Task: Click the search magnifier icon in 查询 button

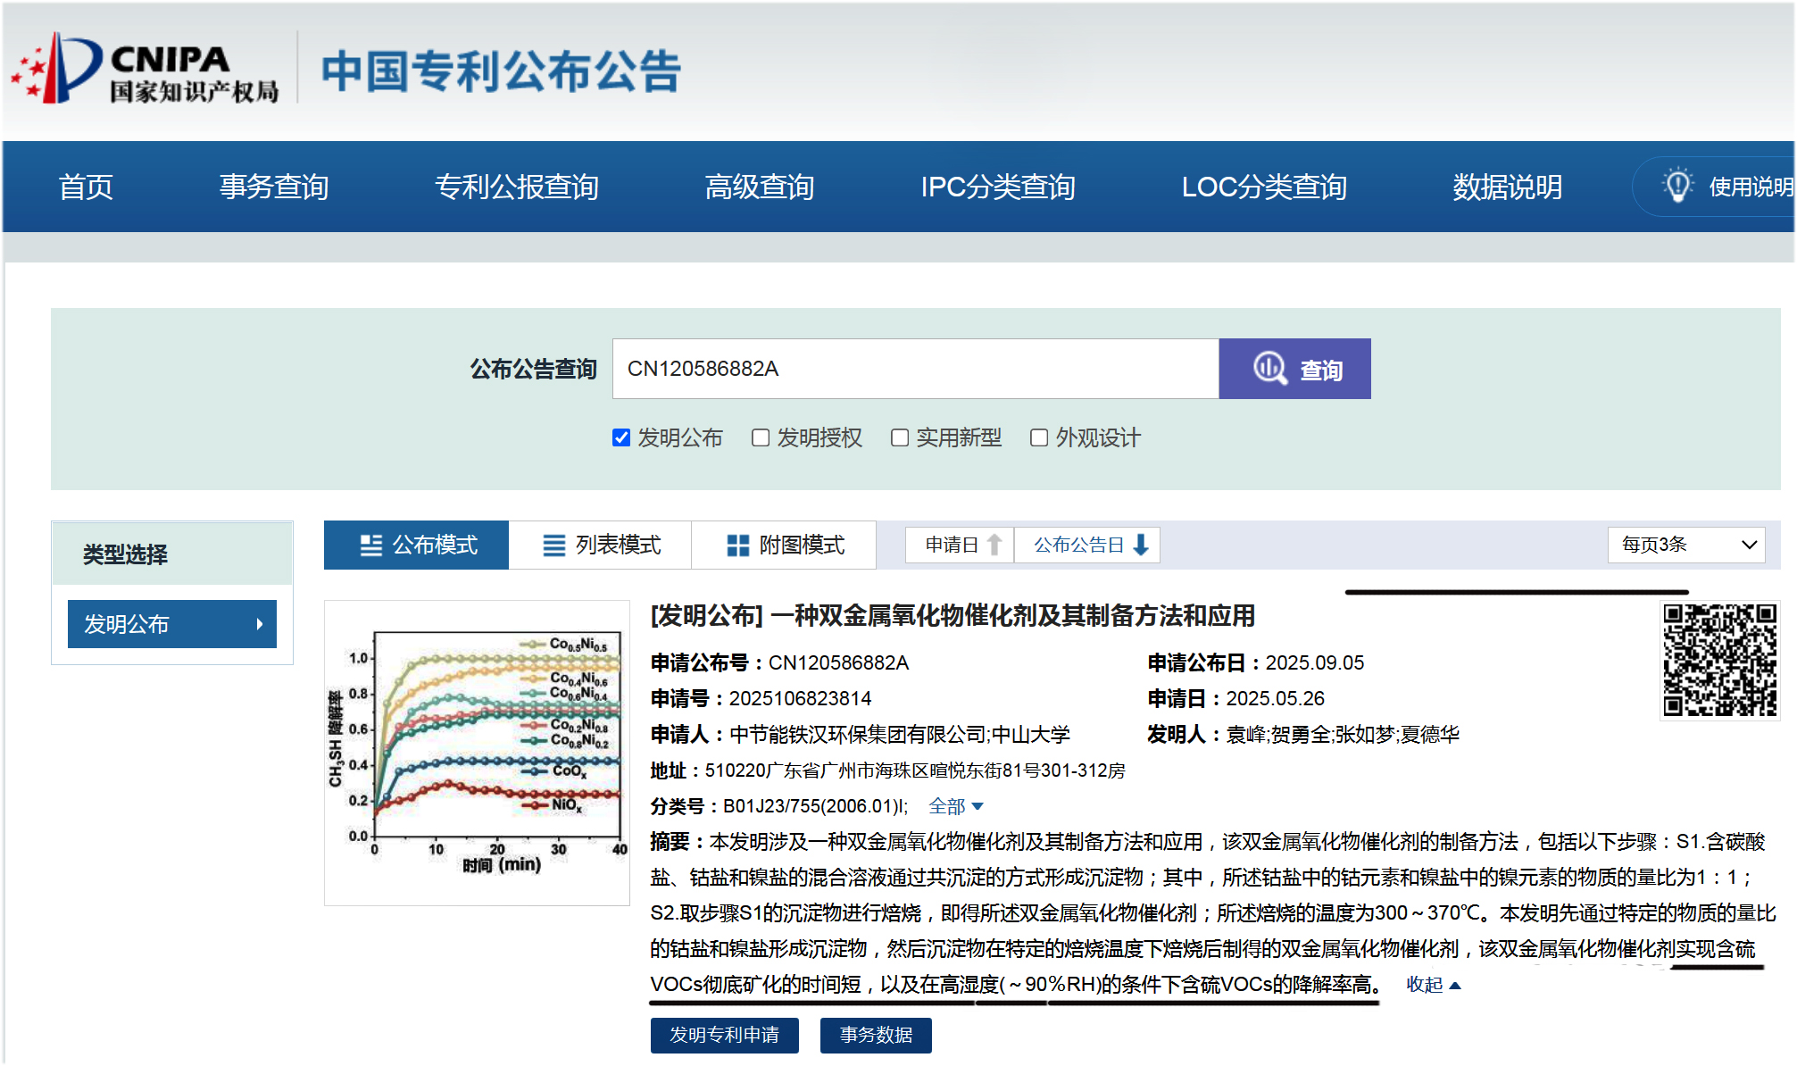Action: 1269,368
